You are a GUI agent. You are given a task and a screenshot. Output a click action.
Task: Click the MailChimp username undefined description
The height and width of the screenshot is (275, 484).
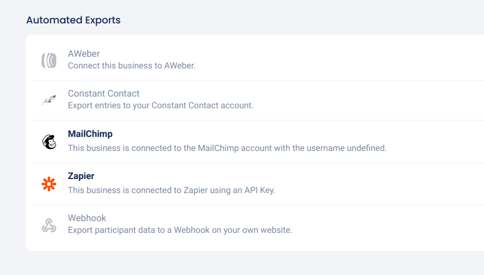pyautogui.click(x=227, y=148)
